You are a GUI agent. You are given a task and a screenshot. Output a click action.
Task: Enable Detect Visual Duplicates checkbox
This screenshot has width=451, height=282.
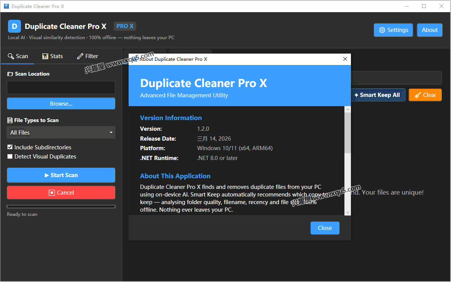[10, 157]
